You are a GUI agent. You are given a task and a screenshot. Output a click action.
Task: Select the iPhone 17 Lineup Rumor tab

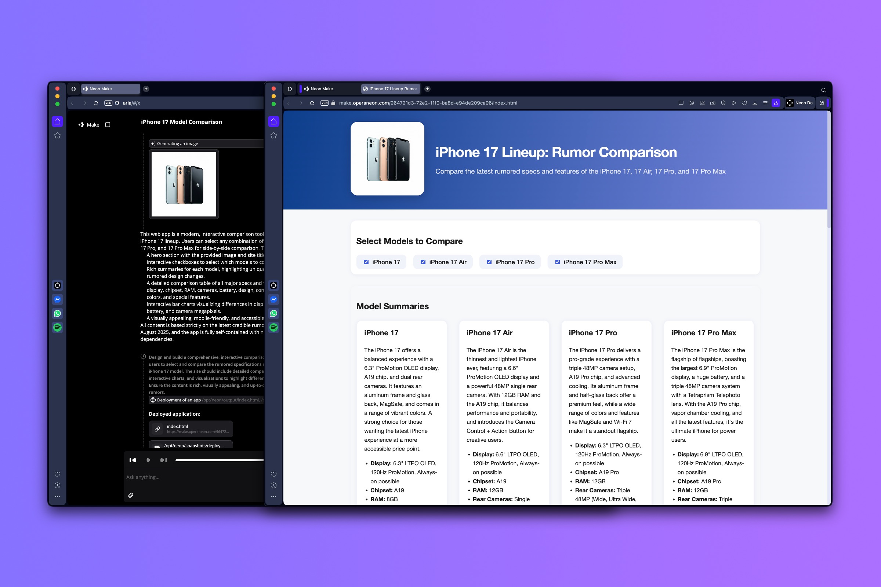(390, 89)
